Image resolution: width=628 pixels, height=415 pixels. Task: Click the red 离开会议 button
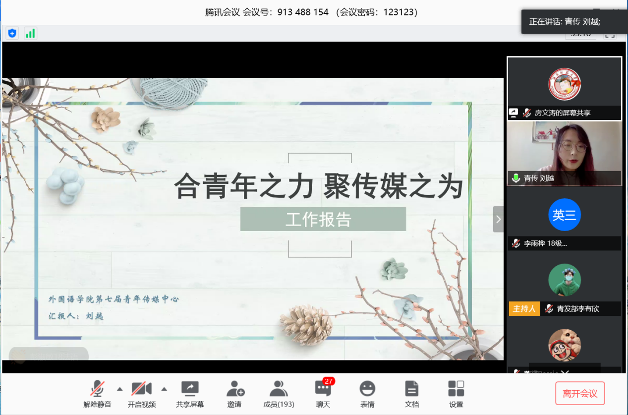coord(580,394)
